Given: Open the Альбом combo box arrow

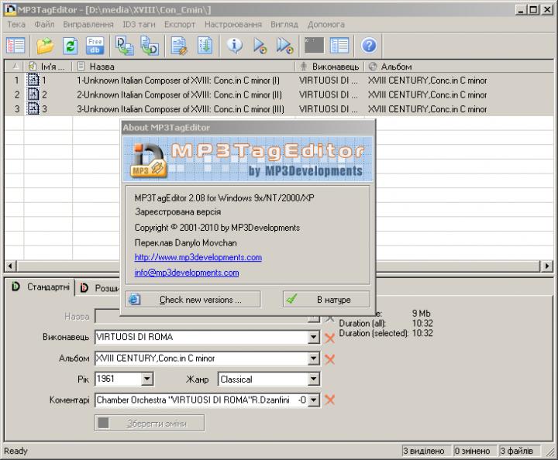Looking at the screenshot, I should (x=313, y=359).
